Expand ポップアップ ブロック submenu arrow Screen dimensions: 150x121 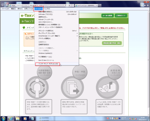point(77,33)
